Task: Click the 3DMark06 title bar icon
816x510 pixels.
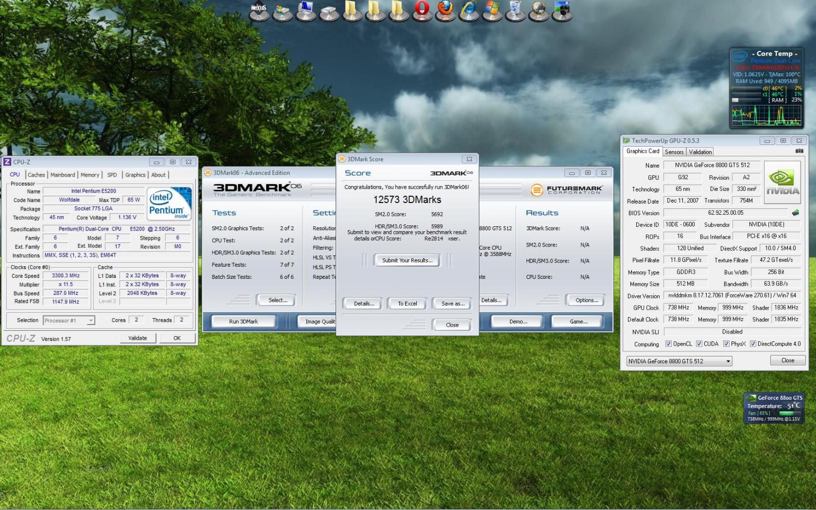Action: [x=208, y=173]
